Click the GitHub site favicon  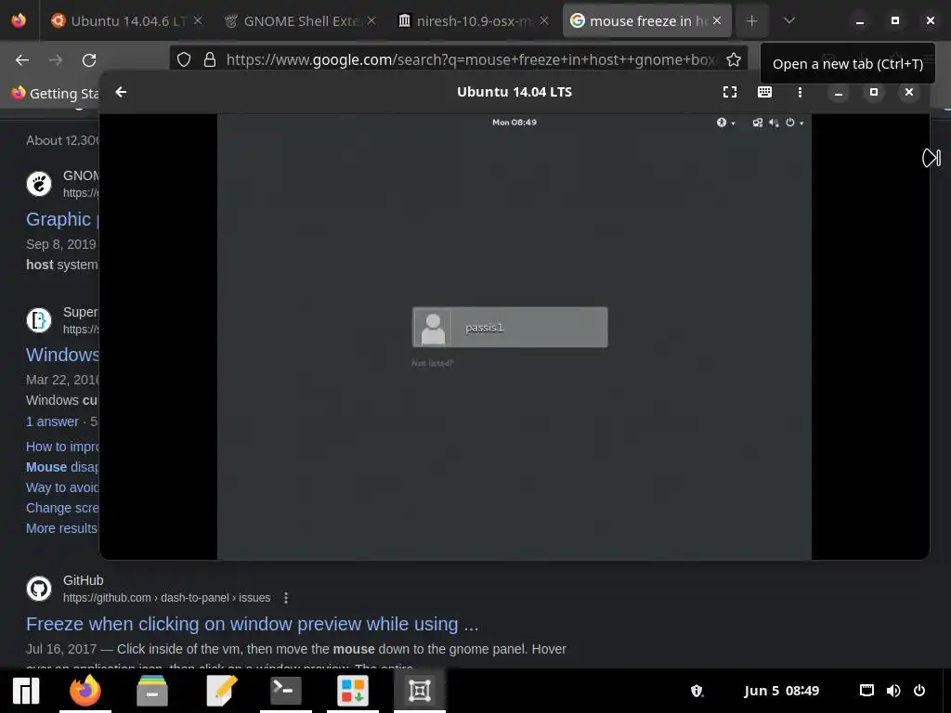tap(39, 589)
